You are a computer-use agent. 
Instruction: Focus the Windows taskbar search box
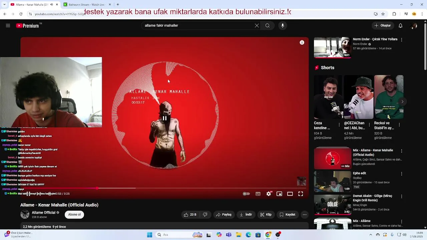[180, 235]
